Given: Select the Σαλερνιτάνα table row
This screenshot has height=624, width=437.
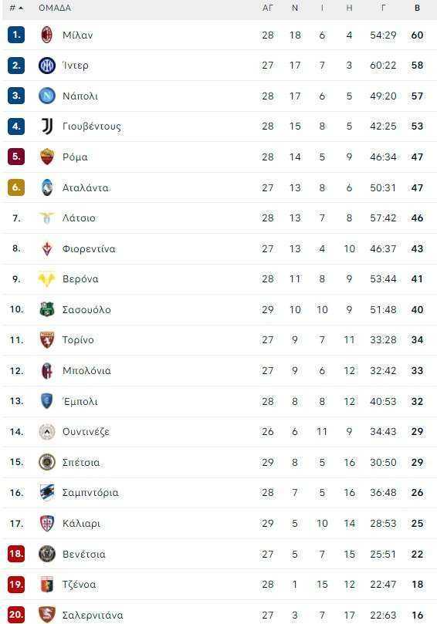Looking at the screenshot, I should pos(219,613).
